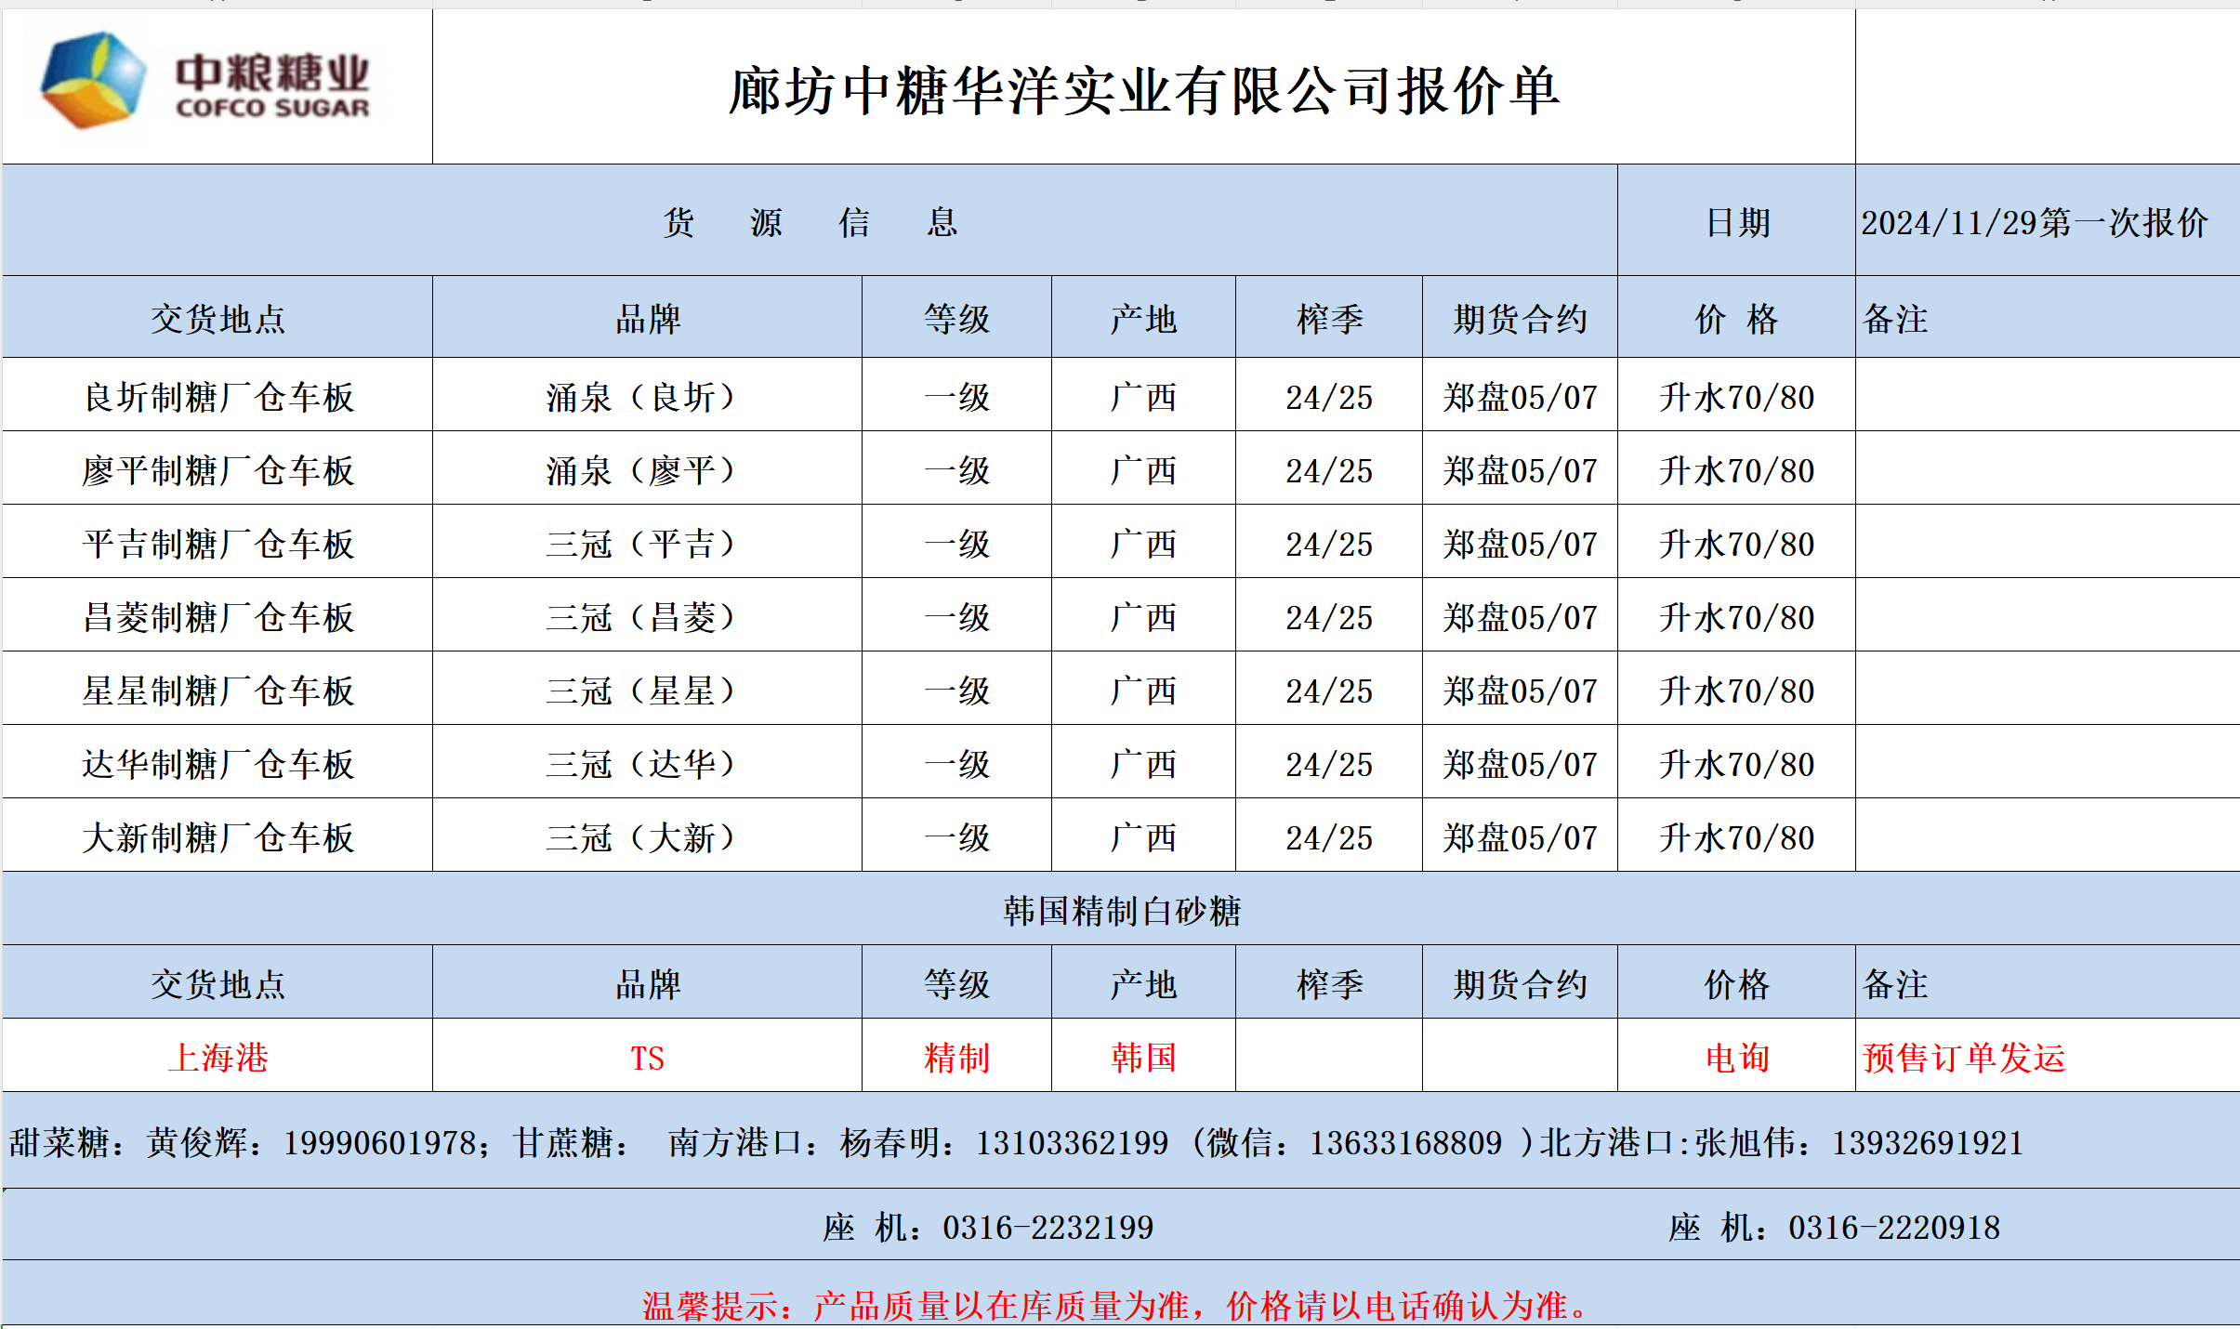
Task: Click the red TS brand cell
Action: click(647, 1057)
